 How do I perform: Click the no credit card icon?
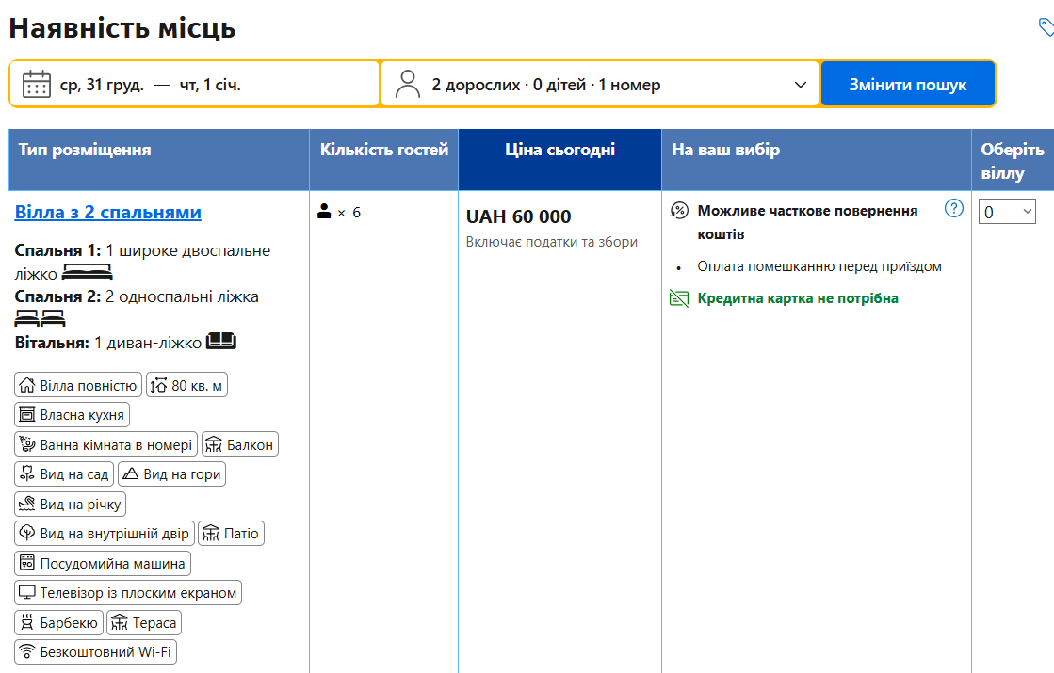(679, 298)
